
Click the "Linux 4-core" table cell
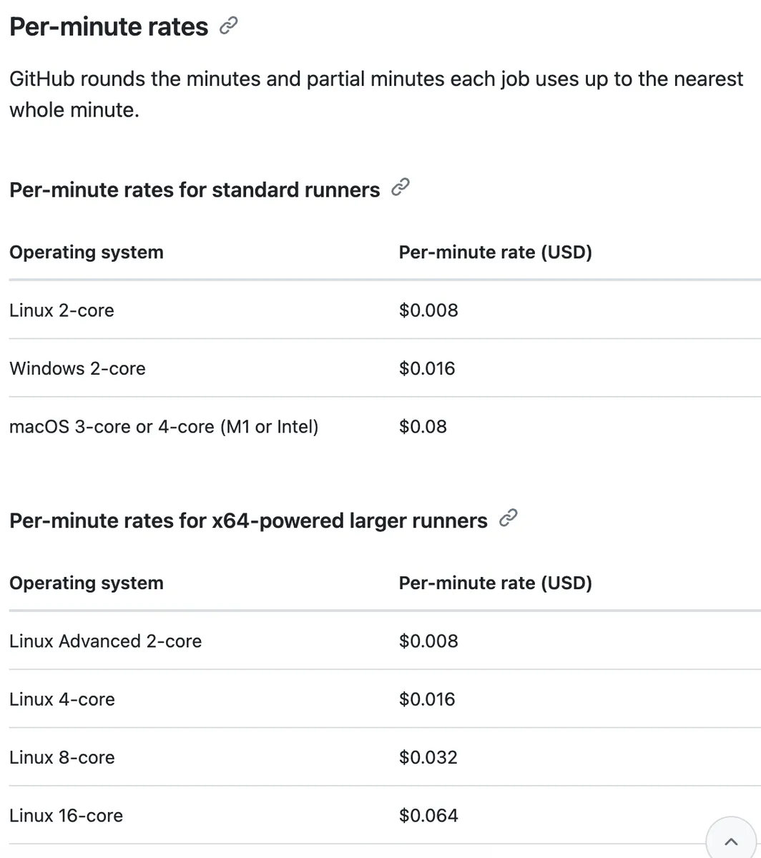click(62, 699)
